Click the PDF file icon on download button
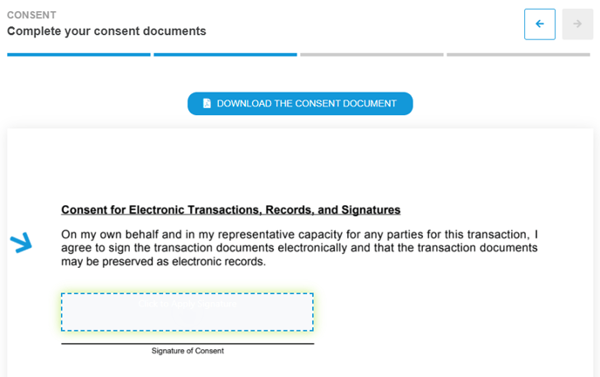The width and height of the screenshot is (600, 377). click(x=207, y=103)
